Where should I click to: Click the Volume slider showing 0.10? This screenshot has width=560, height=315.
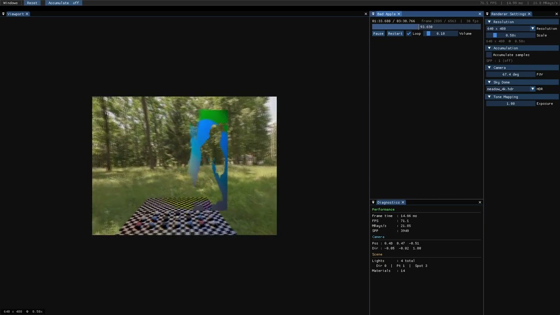440,34
